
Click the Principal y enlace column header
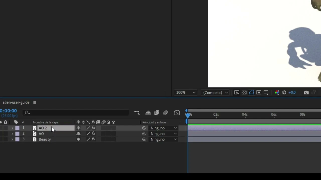[154, 122]
